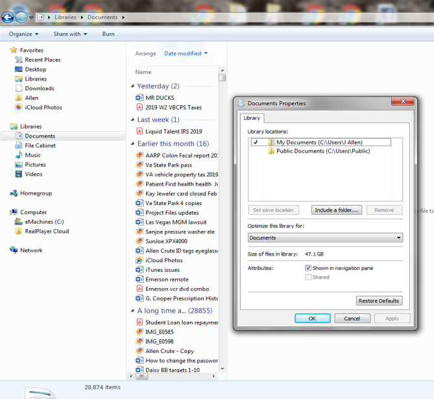This screenshot has width=434, height=399.
Task: Open the Date modified arrange dropdown
Action: coord(186,53)
